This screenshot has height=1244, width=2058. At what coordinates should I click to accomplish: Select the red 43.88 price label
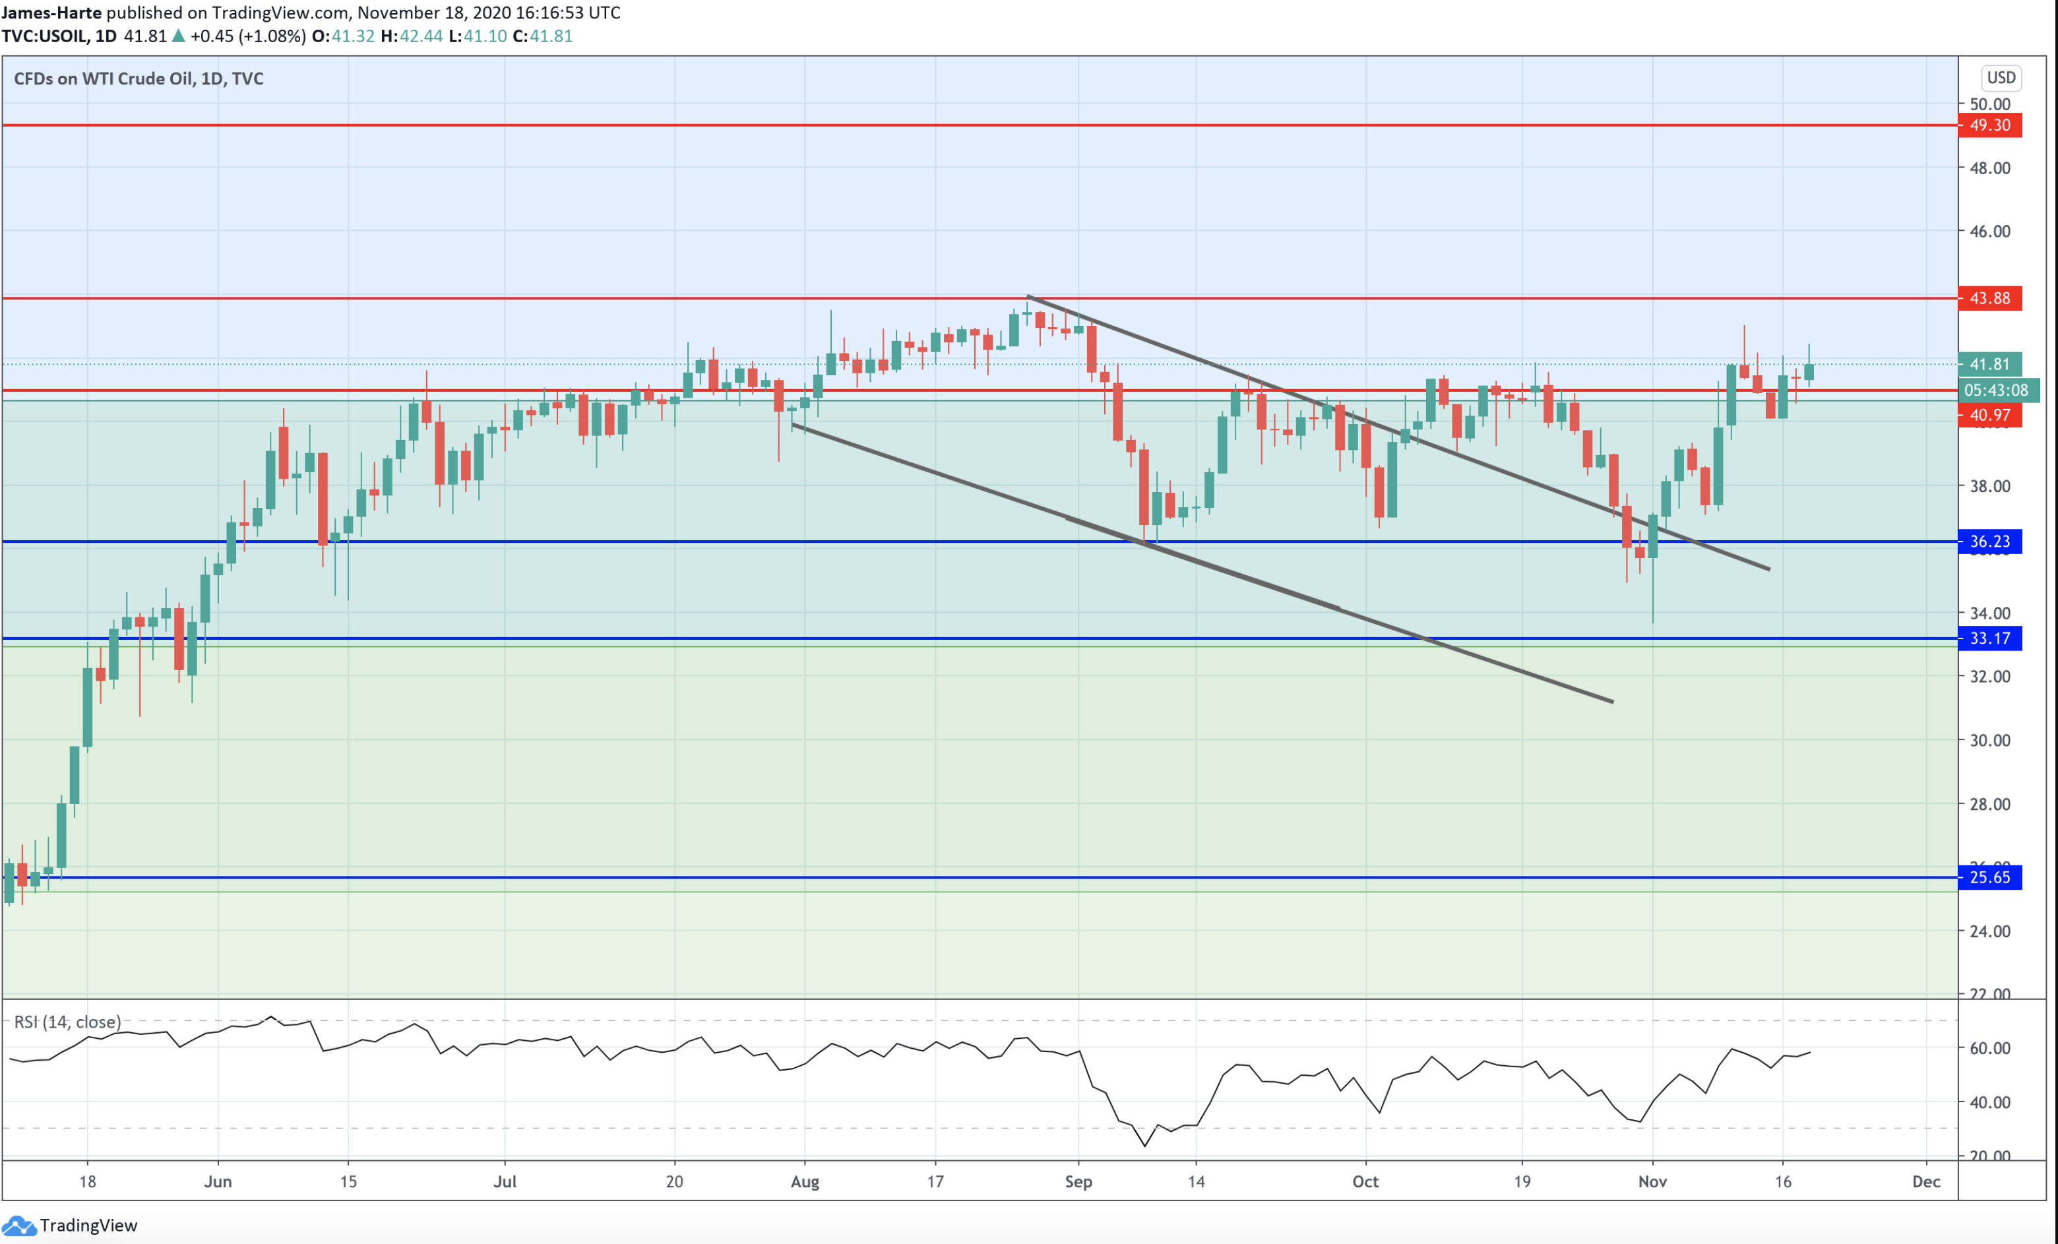click(x=1989, y=298)
